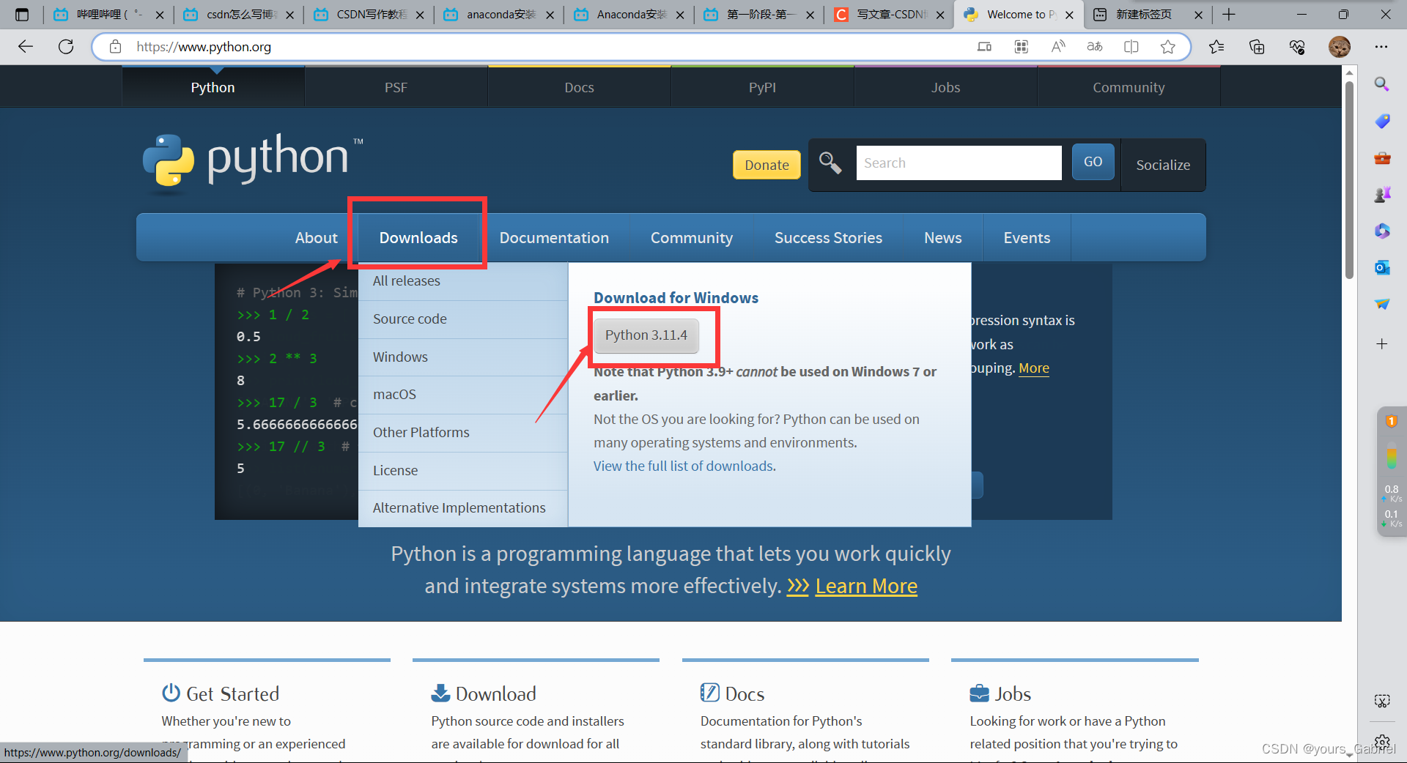
Task: Open the PSF top navigation item
Action: (x=396, y=87)
